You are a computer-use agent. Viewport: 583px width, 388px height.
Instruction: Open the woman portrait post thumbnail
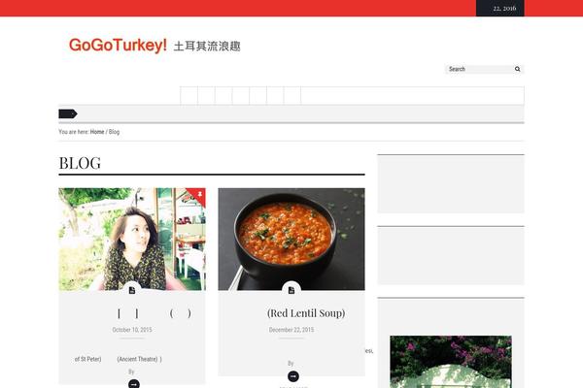point(132,240)
